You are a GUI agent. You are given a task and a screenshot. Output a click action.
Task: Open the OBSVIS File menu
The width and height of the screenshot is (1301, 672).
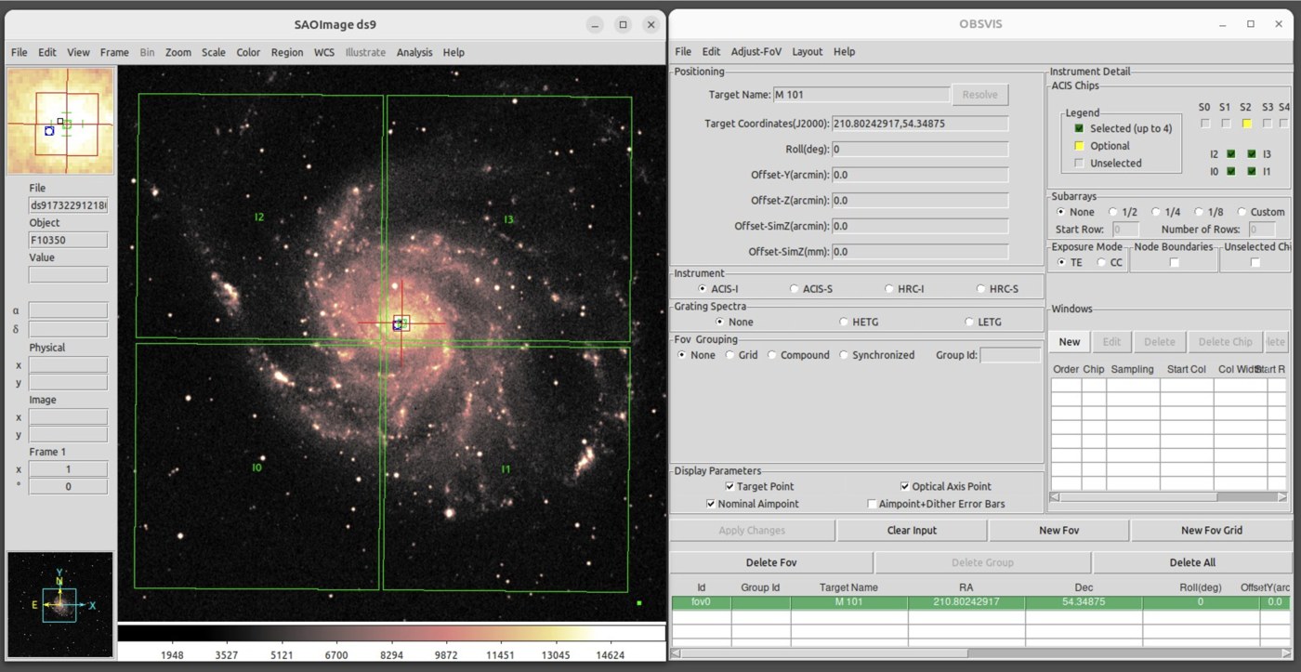pos(683,51)
